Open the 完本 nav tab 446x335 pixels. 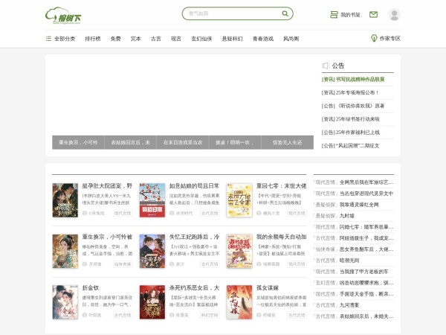[x=135, y=38]
